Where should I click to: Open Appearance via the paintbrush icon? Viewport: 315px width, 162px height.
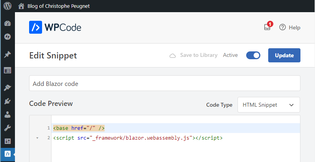[7, 88]
